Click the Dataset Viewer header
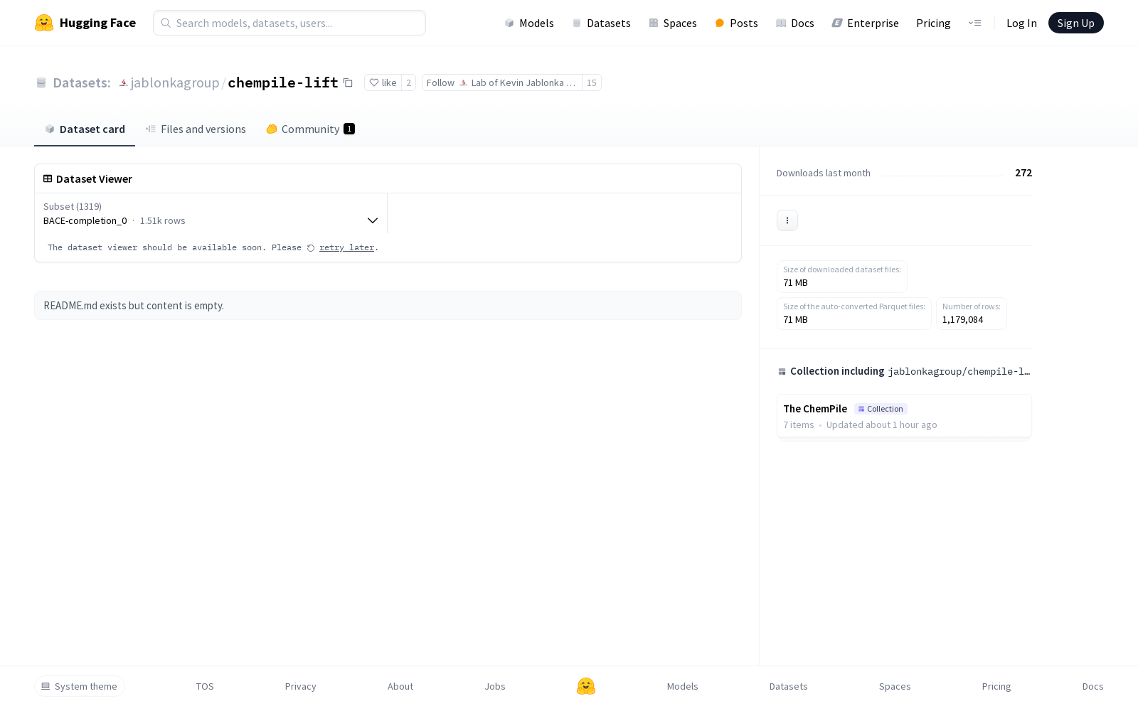The height and width of the screenshot is (711, 1138). coord(94,179)
